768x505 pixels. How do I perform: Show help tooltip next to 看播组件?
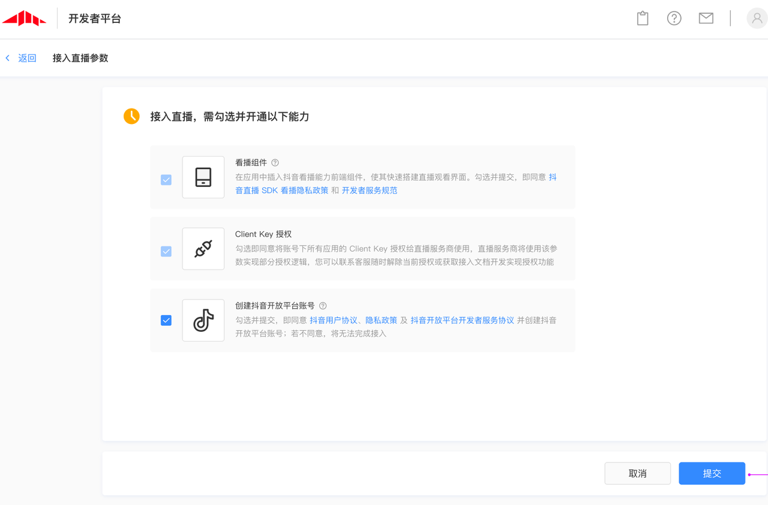click(x=275, y=162)
